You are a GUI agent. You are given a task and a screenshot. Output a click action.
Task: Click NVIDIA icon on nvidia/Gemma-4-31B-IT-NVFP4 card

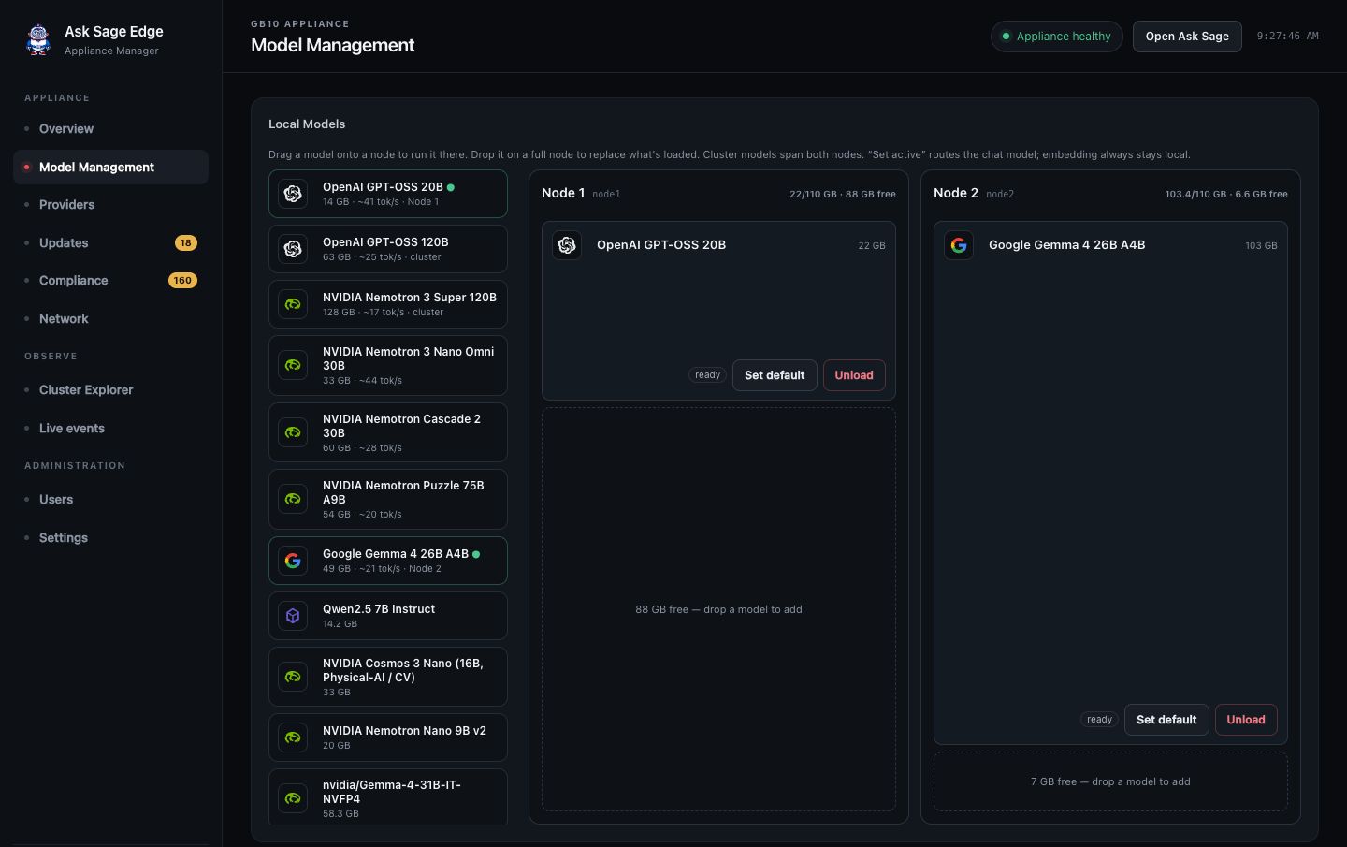click(293, 798)
